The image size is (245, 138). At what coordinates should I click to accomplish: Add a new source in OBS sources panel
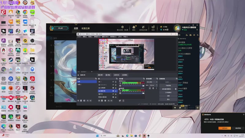click(x=99, y=101)
